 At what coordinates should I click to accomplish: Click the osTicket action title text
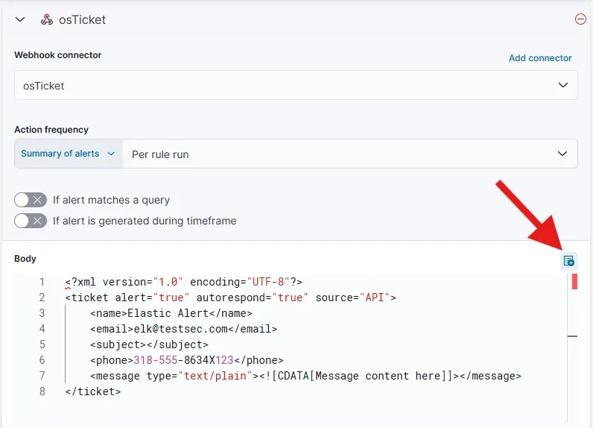(82, 19)
